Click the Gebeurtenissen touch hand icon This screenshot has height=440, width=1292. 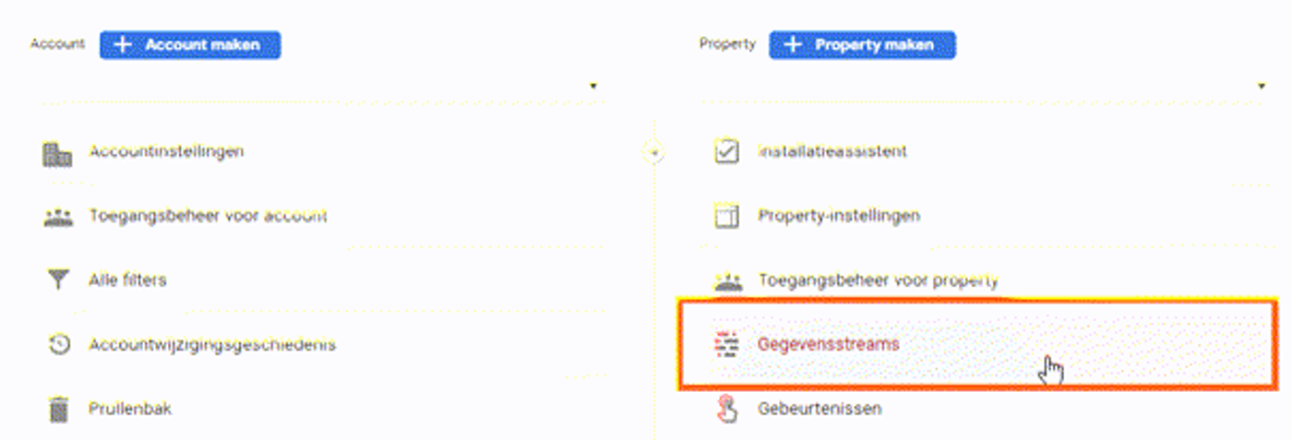point(727,409)
